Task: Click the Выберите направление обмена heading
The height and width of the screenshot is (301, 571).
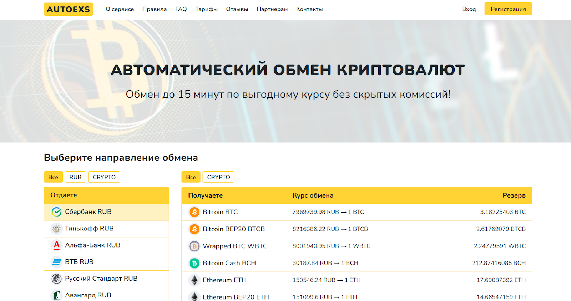Action: point(121,158)
